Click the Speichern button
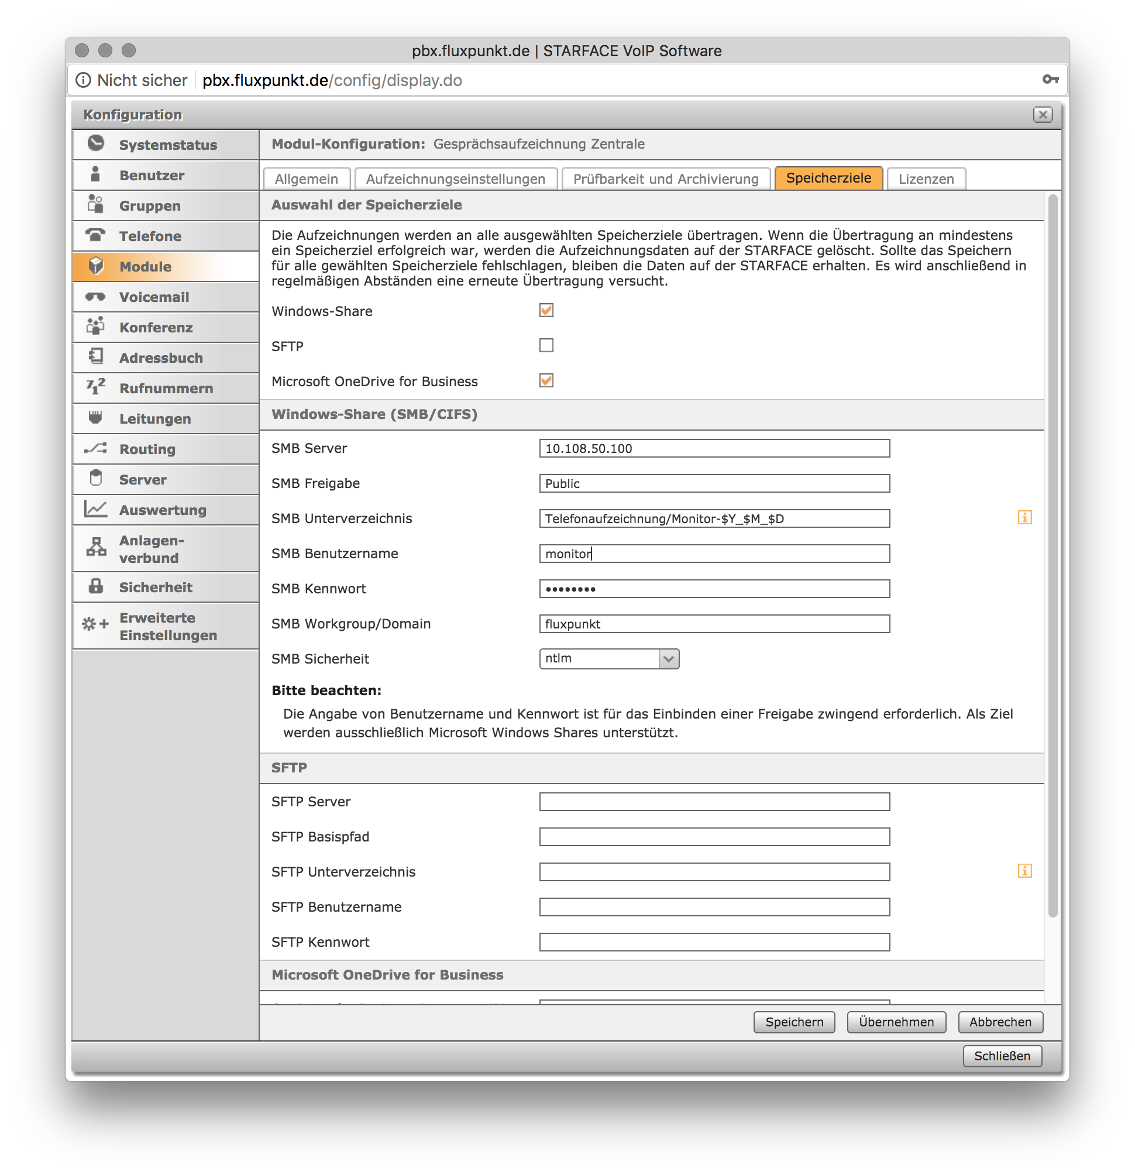Screen dimensions: 1135x1175 794,1022
